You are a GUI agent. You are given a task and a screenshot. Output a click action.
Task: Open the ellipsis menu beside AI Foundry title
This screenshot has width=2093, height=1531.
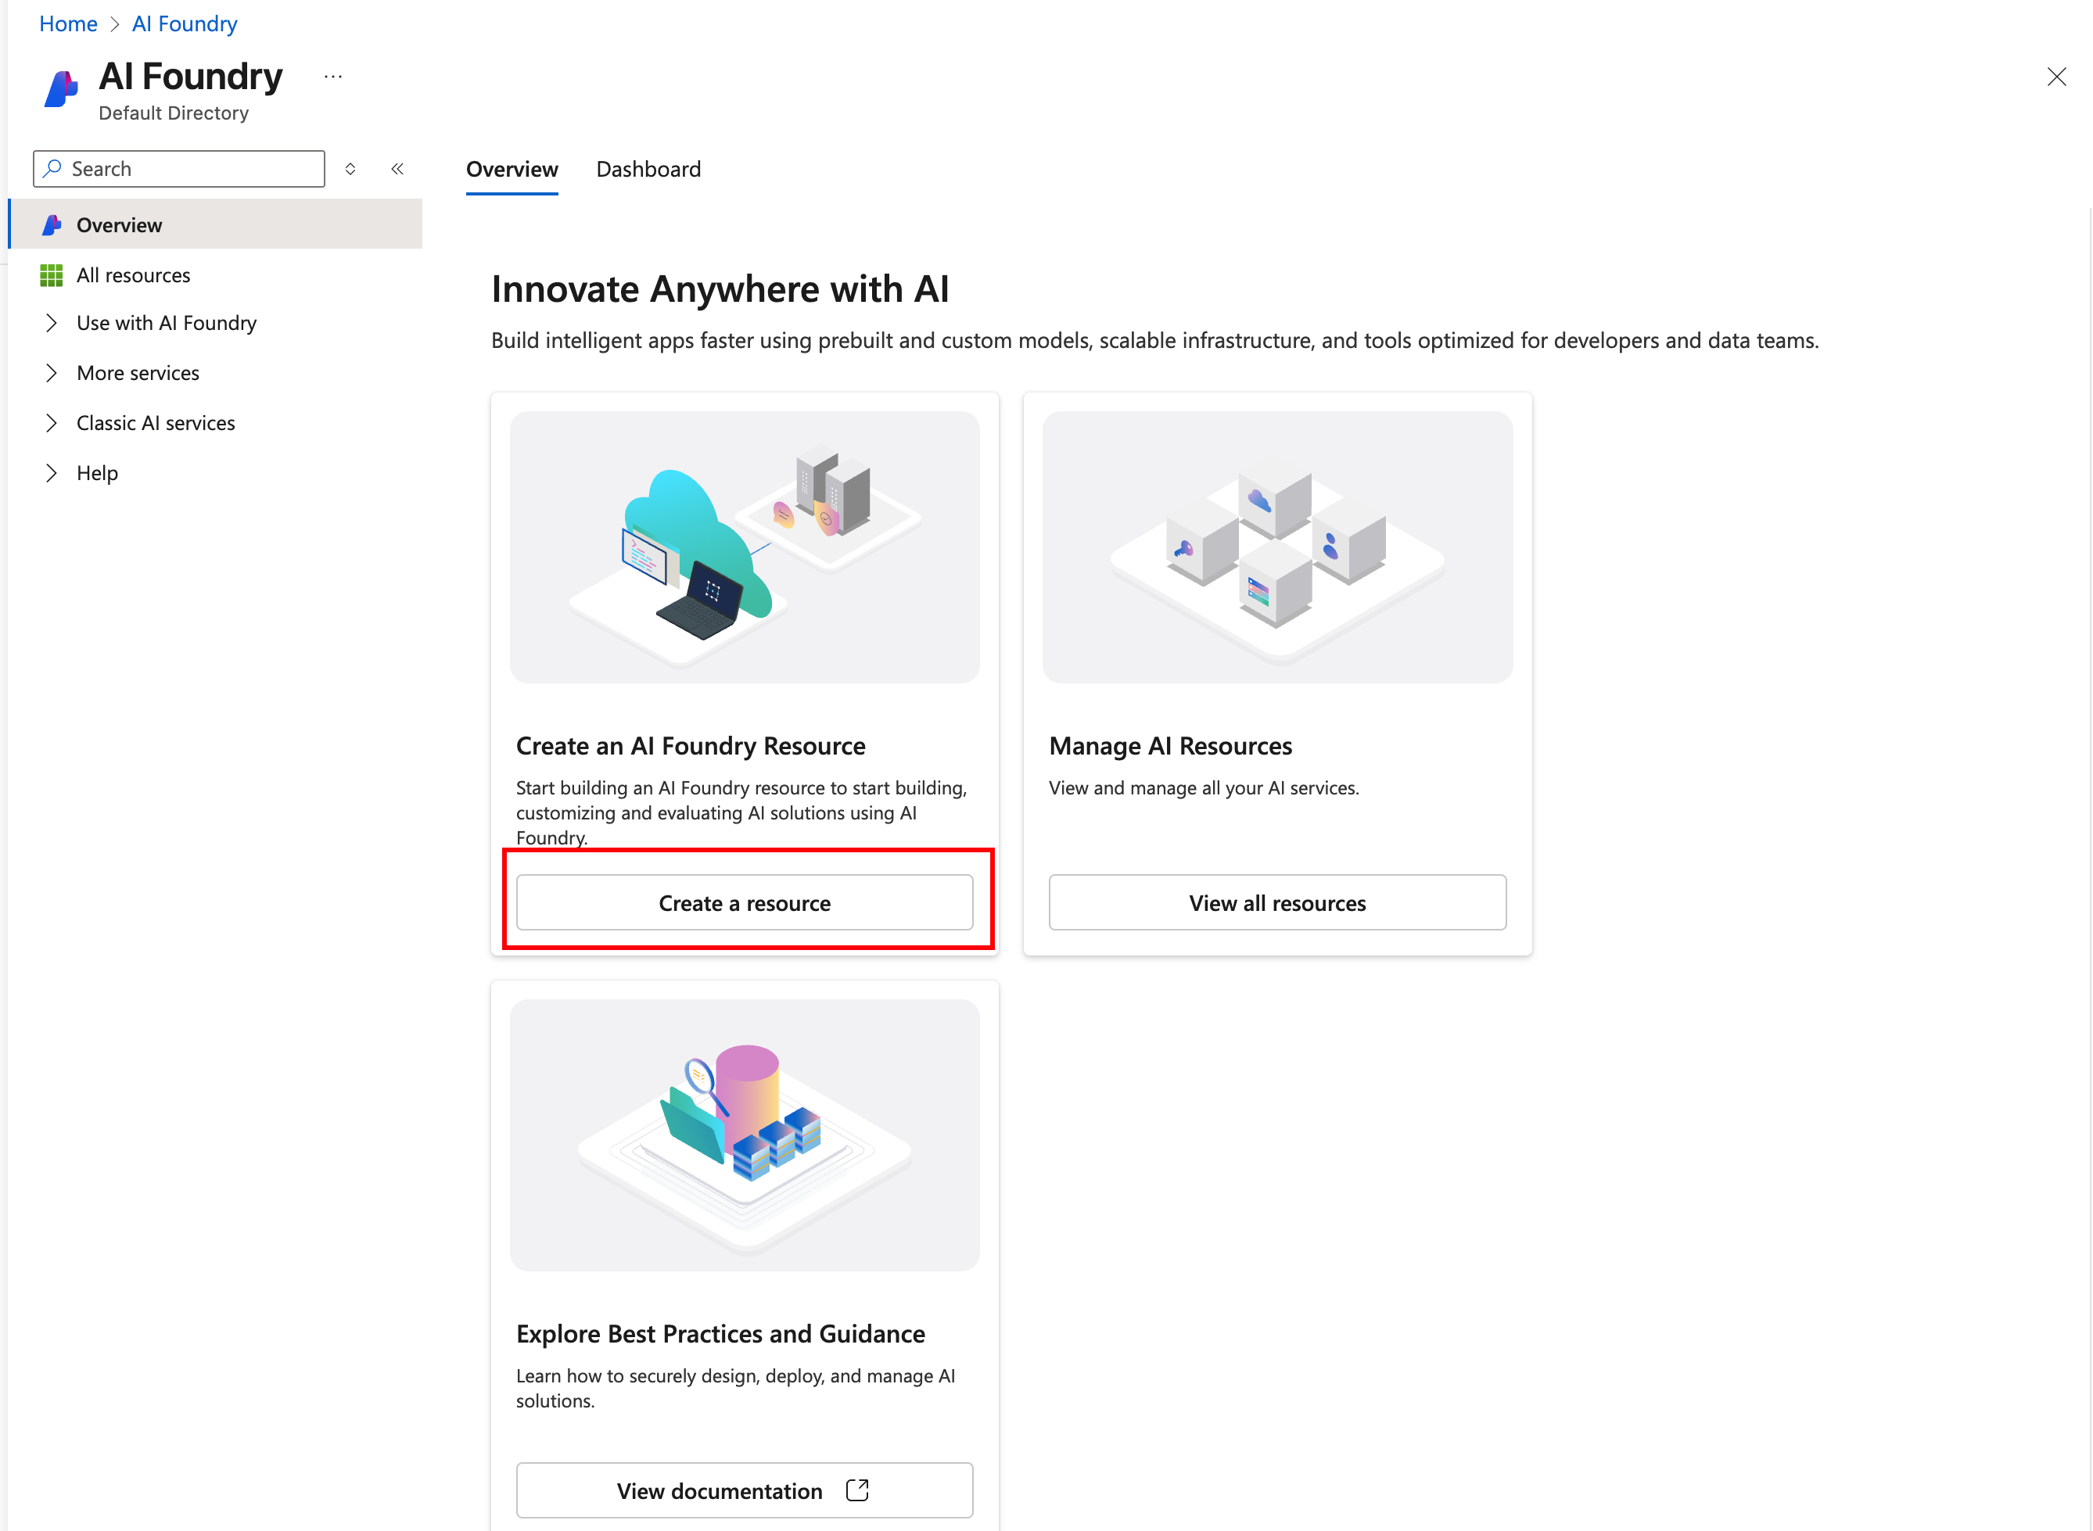click(332, 76)
